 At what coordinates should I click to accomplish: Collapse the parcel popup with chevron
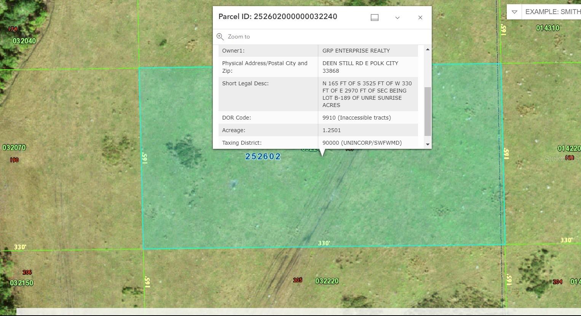click(397, 18)
